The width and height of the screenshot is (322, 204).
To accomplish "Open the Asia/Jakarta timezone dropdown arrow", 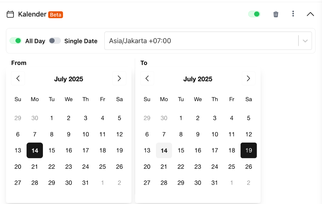I will tap(305, 41).
